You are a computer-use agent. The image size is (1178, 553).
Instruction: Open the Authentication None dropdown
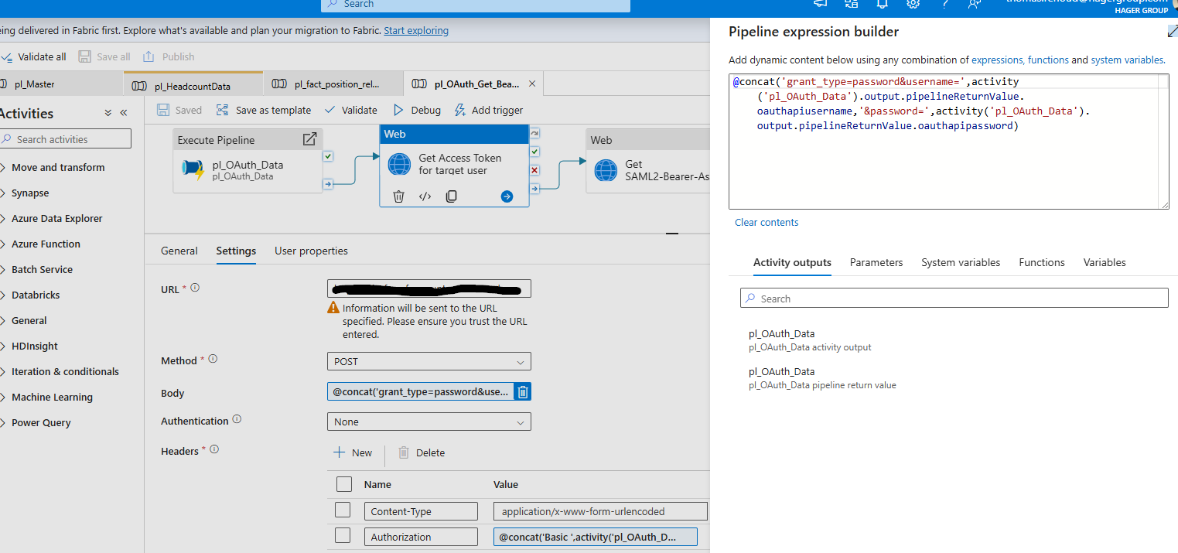(x=429, y=422)
